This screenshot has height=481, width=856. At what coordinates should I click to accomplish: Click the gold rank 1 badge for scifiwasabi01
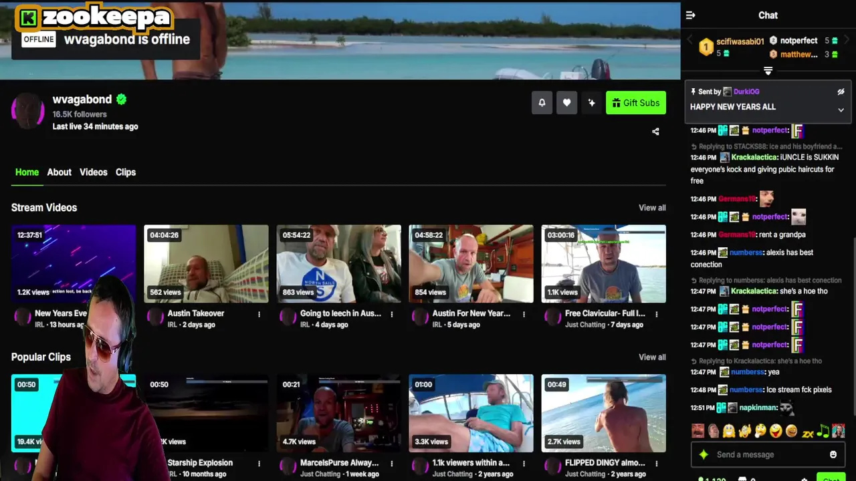tap(706, 47)
